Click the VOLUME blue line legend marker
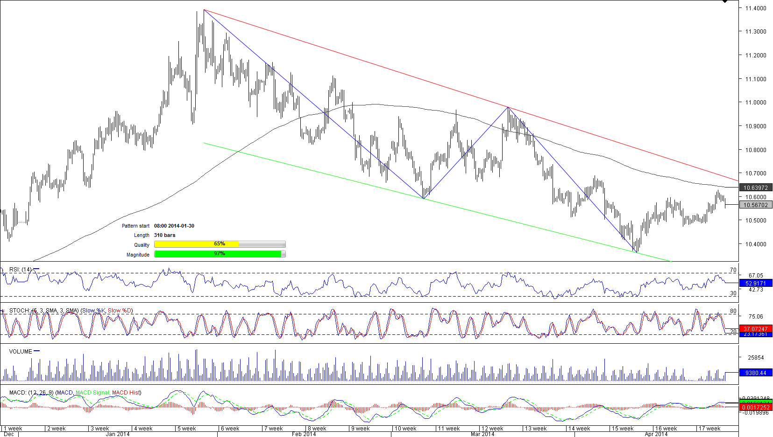Screen dimensions: 773x437 (37, 351)
